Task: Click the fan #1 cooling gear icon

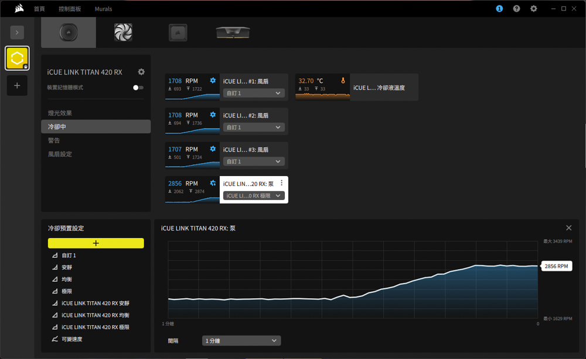Action: click(213, 81)
